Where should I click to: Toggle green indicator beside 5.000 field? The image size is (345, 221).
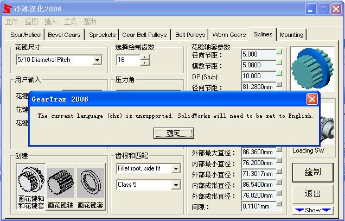[279, 52]
